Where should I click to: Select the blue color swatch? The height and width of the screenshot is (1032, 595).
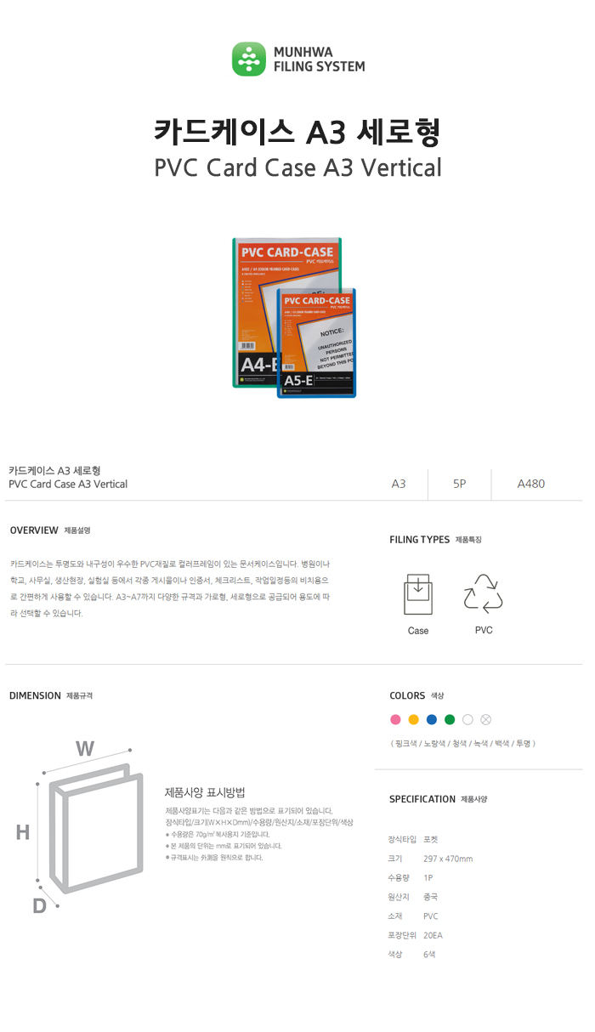point(431,720)
